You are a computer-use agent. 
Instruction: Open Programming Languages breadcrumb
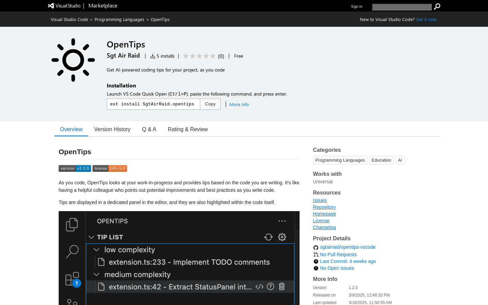(x=119, y=20)
